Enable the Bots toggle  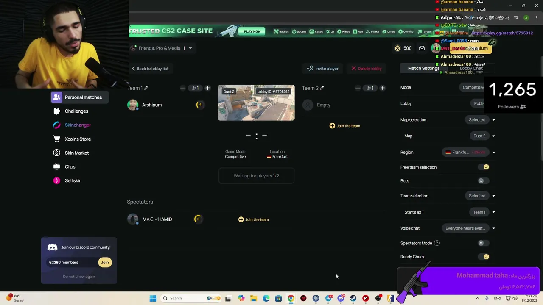click(484, 181)
